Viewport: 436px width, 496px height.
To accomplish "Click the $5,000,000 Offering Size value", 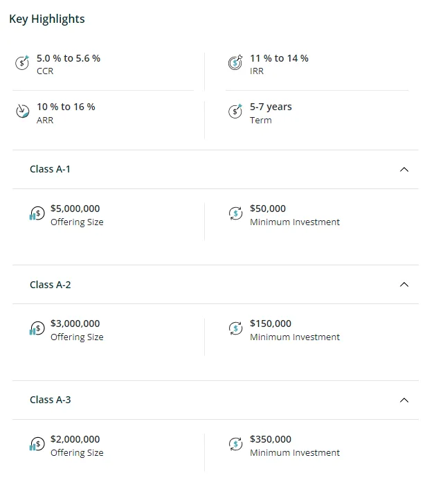I will click(x=75, y=209).
